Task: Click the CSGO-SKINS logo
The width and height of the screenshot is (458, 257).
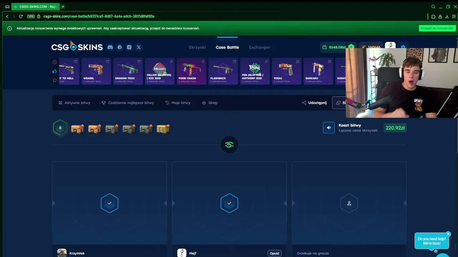Action: click(77, 46)
